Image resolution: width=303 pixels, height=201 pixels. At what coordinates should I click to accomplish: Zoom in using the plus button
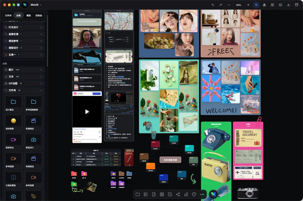click(x=248, y=5)
